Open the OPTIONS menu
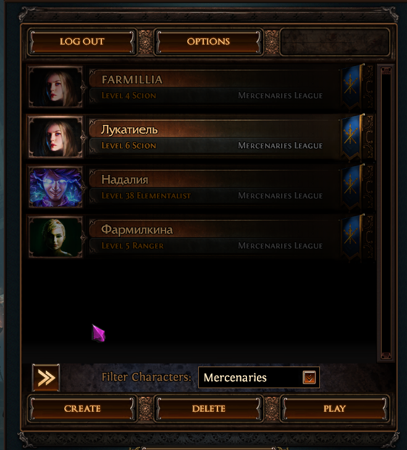The width and height of the screenshot is (407, 450). pos(209,41)
